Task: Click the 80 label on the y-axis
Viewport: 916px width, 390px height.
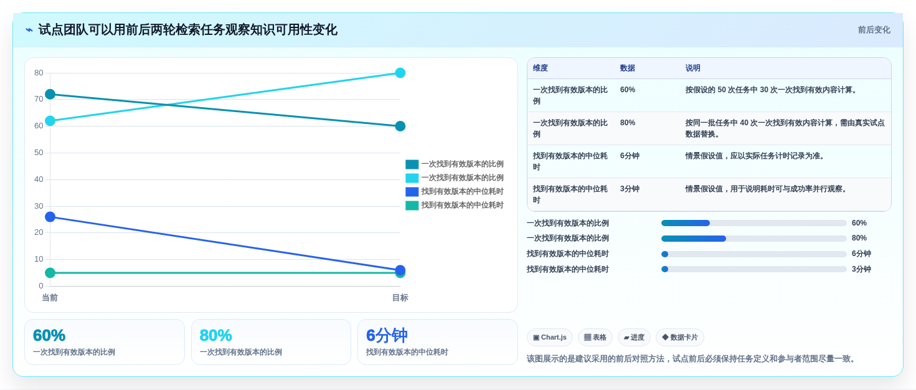Action: [39, 73]
